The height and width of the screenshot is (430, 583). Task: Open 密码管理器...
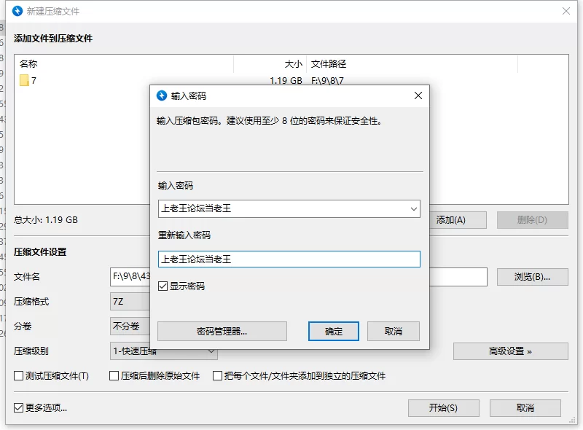[222, 331]
